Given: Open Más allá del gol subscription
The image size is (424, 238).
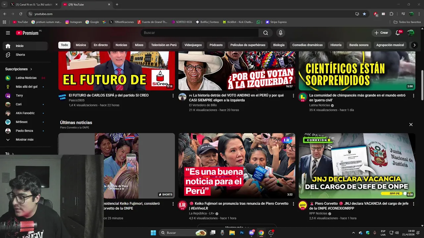Looking at the screenshot, I should tap(25, 87).
